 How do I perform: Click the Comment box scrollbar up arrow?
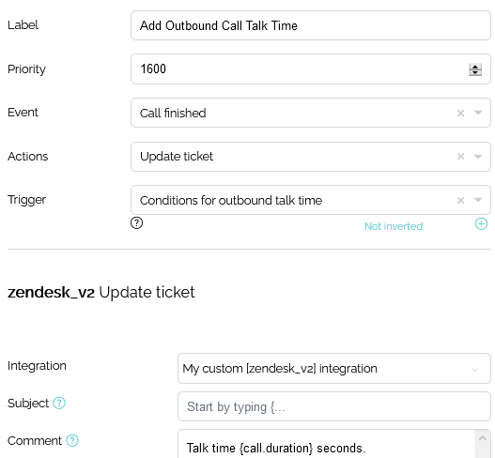point(483,438)
